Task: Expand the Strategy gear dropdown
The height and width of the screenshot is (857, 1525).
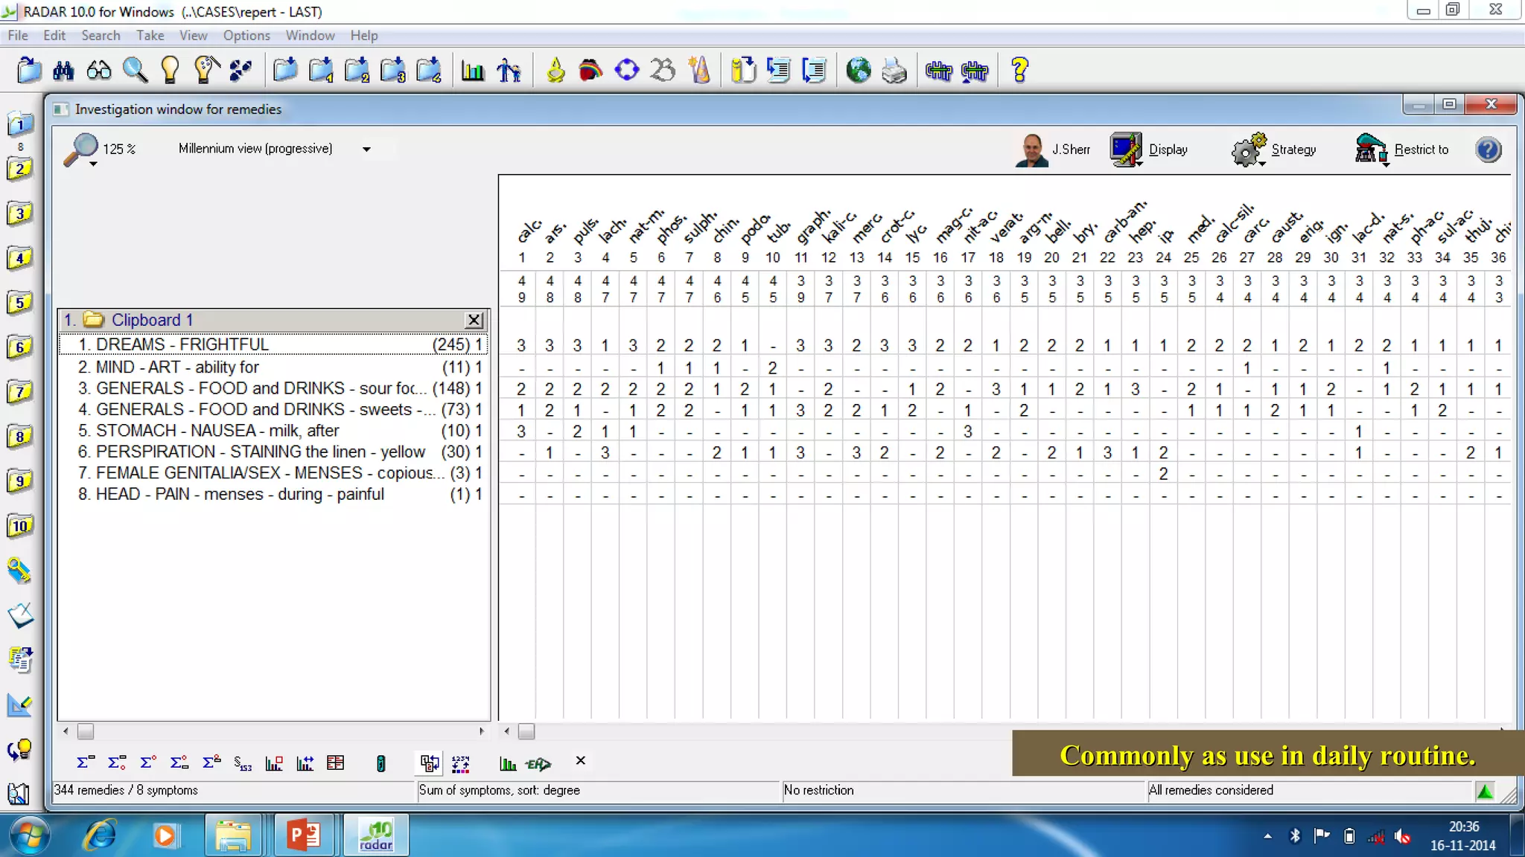Action: [1261, 163]
